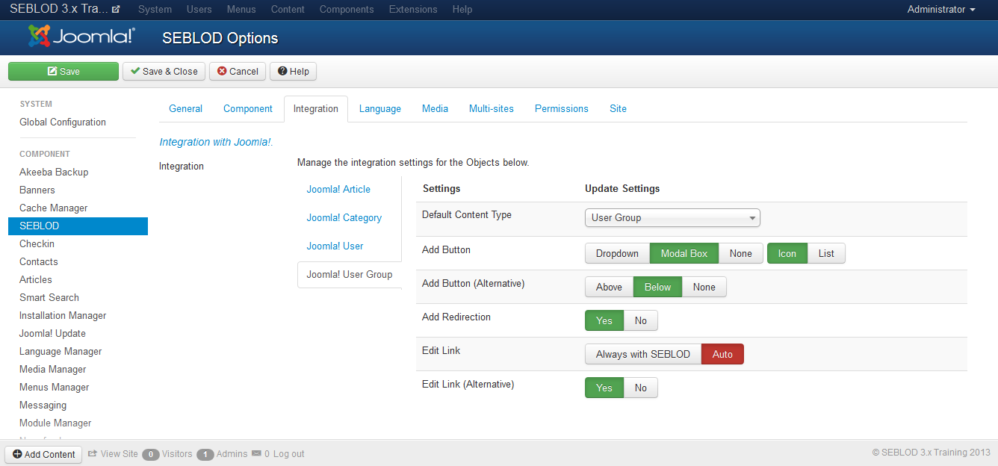Image resolution: width=998 pixels, height=466 pixels.
Task: Choose the Icon display option
Action: 787,253
